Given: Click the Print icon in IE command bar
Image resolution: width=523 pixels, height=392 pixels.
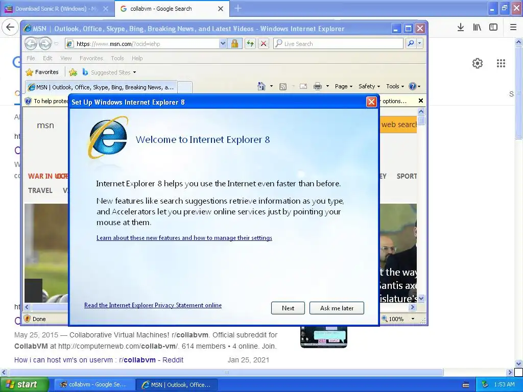Looking at the screenshot, I should click(318, 87).
